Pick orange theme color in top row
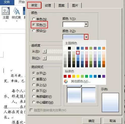The height and width of the screenshot is (124, 125). pyautogui.click(x=104, y=48)
